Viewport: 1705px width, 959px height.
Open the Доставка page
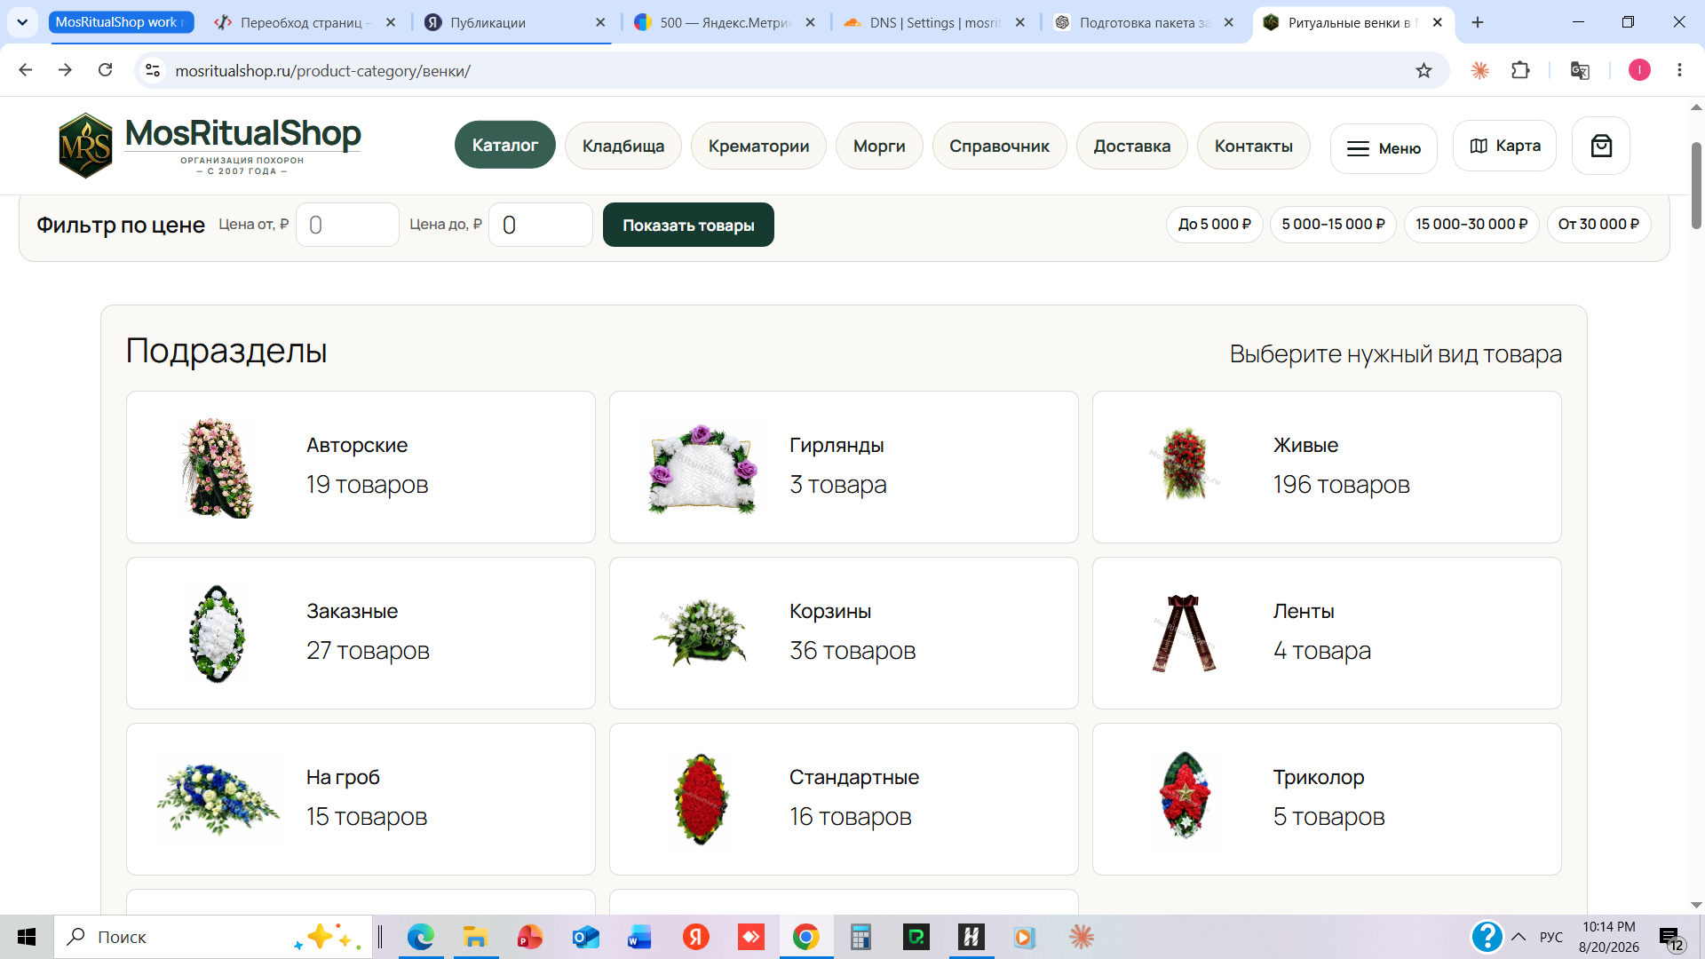click(x=1131, y=146)
